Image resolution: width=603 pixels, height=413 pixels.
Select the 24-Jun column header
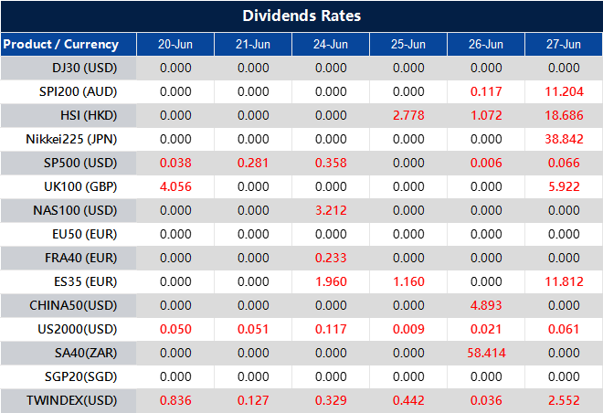click(x=330, y=44)
